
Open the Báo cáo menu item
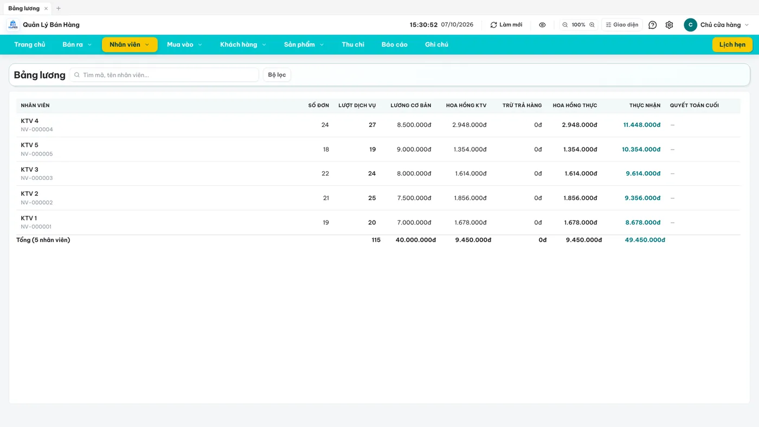pyautogui.click(x=395, y=44)
